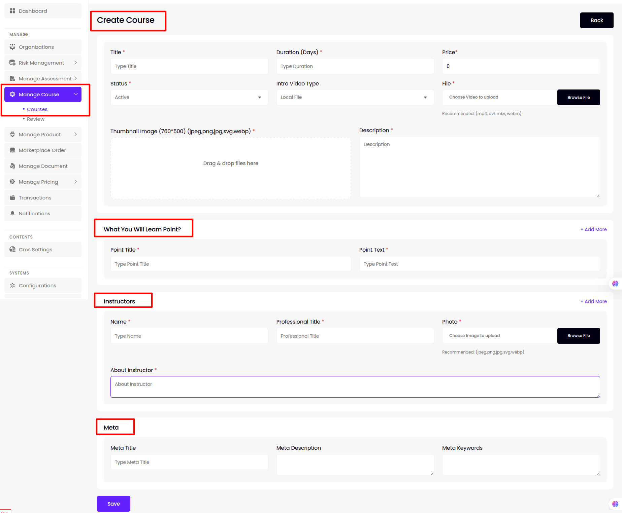Open the Courses submenu item
Image resolution: width=622 pixels, height=513 pixels.
coord(37,109)
